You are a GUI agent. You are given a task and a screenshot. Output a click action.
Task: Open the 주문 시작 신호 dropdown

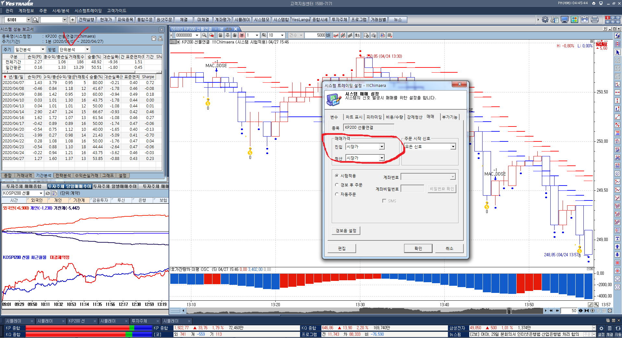tap(453, 147)
